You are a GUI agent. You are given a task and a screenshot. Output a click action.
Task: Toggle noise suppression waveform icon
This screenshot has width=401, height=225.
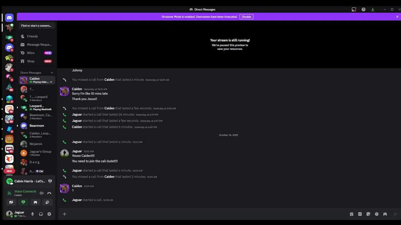pyautogui.click(x=42, y=193)
